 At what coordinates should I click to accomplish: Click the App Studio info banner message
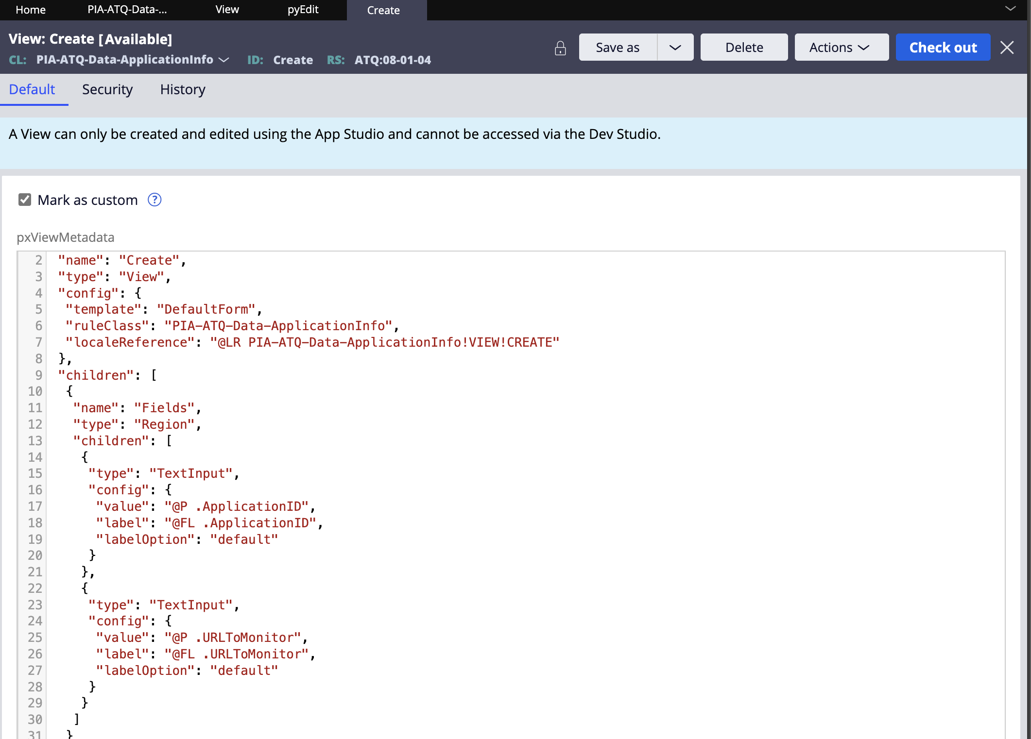click(x=335, y=134)
